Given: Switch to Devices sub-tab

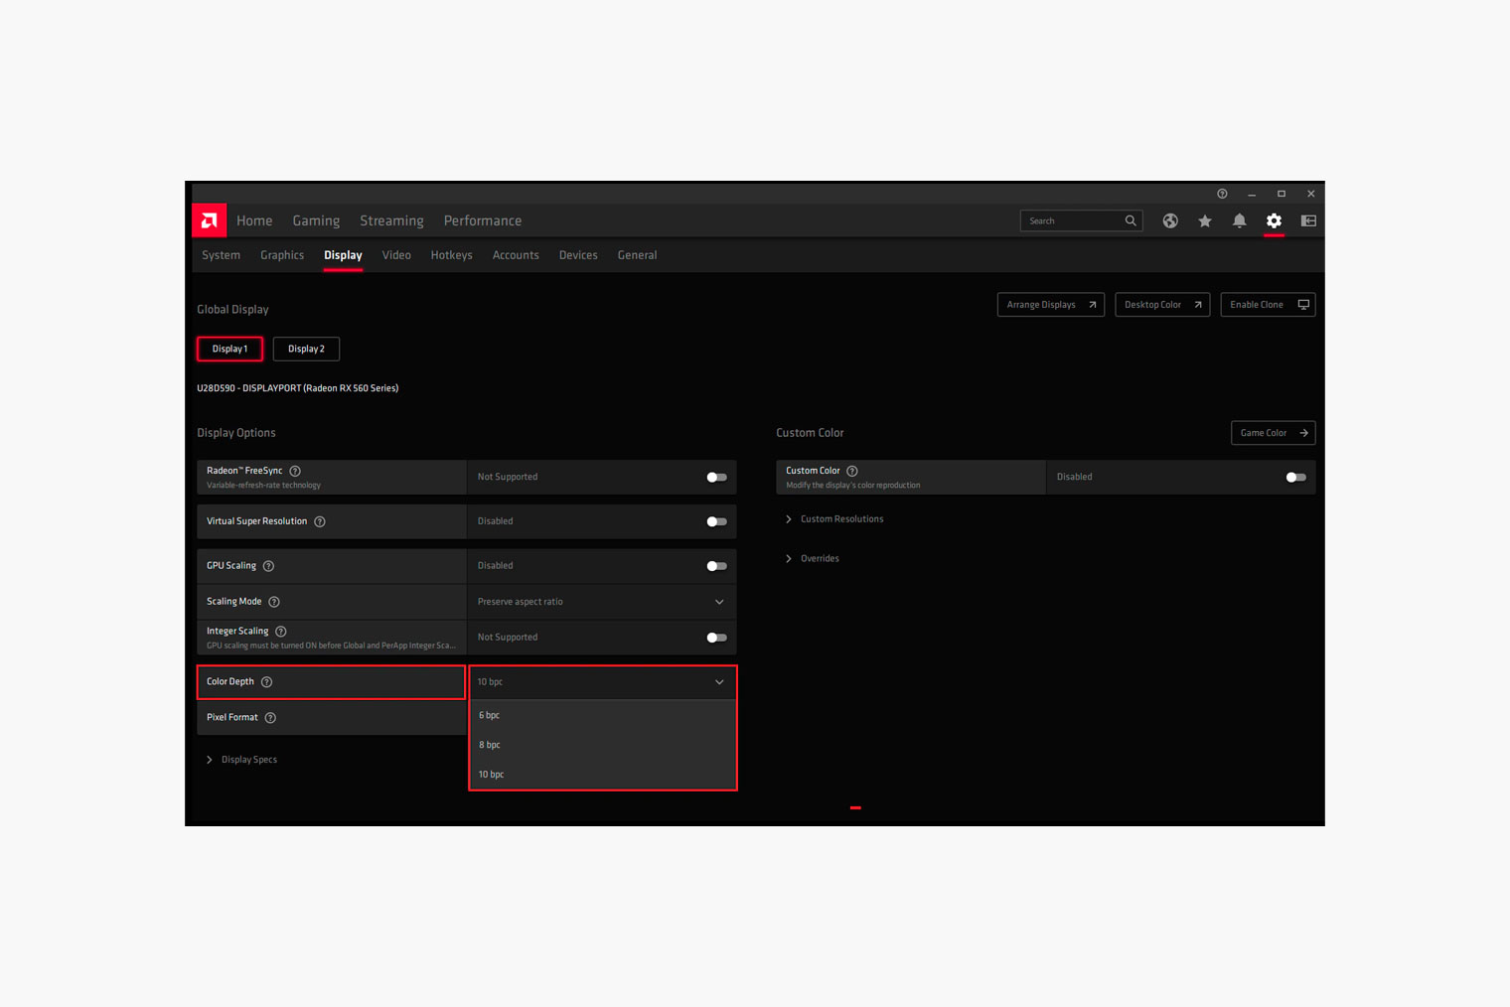Looking at the screenshot, I should [x=578, y=255].
